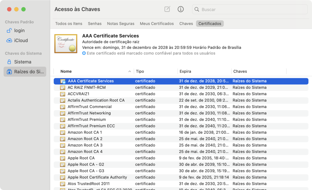Open the Meus Certificados tab
This screenshot has height=190, width=312.
click(157, 23)
